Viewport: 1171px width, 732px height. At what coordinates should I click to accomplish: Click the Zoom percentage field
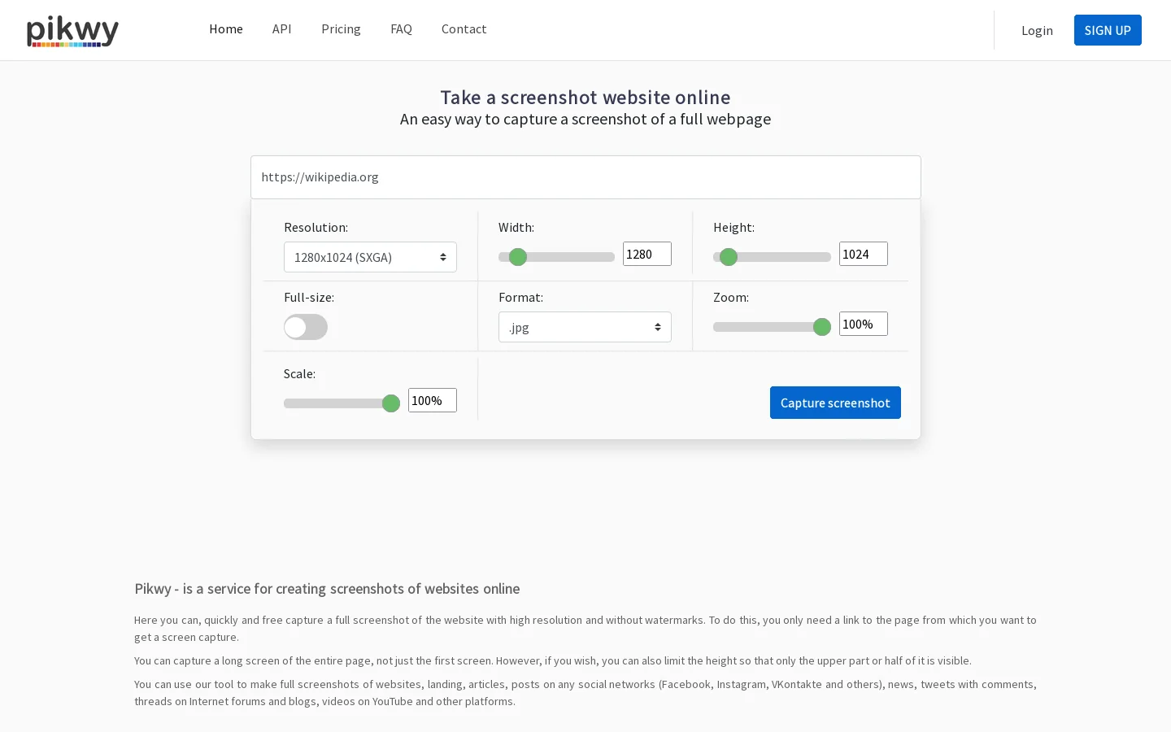864,324
